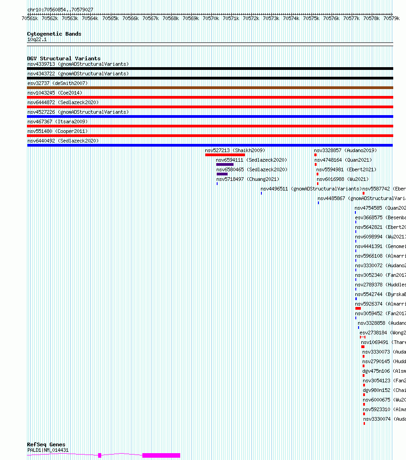Click the red nsv5926374 variant bar

click(358, 309)
